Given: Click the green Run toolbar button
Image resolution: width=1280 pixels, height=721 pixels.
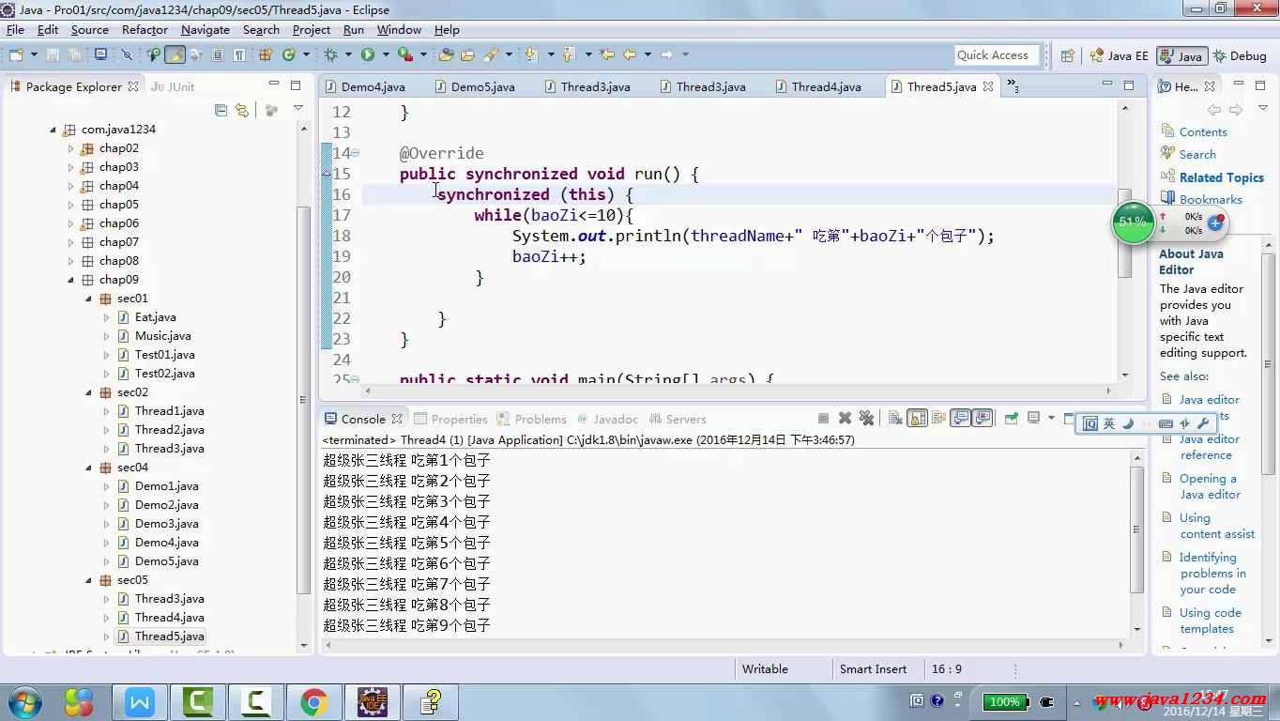Looking at the screenshot, I should click(368, 55).
